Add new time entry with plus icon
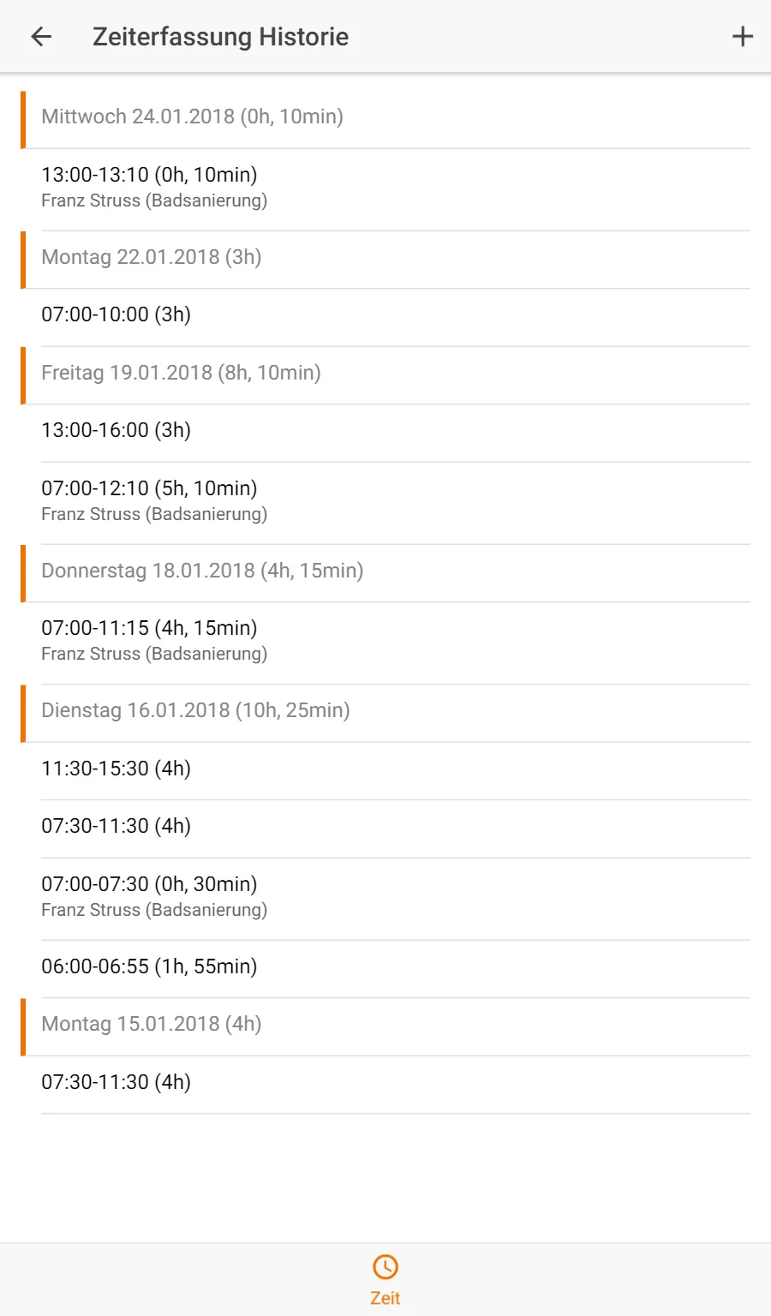Image resolution: width=771 pixels, height=1316 pixels. coord(742,36)
